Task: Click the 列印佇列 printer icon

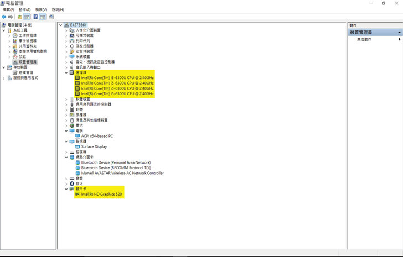Action: coord(72,41)
